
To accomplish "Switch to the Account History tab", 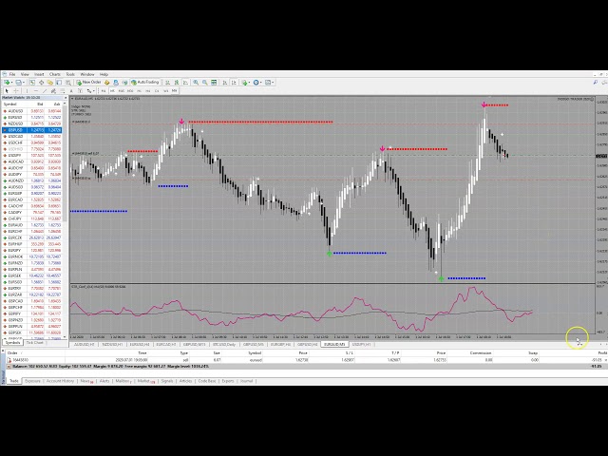I will (60, 381).
